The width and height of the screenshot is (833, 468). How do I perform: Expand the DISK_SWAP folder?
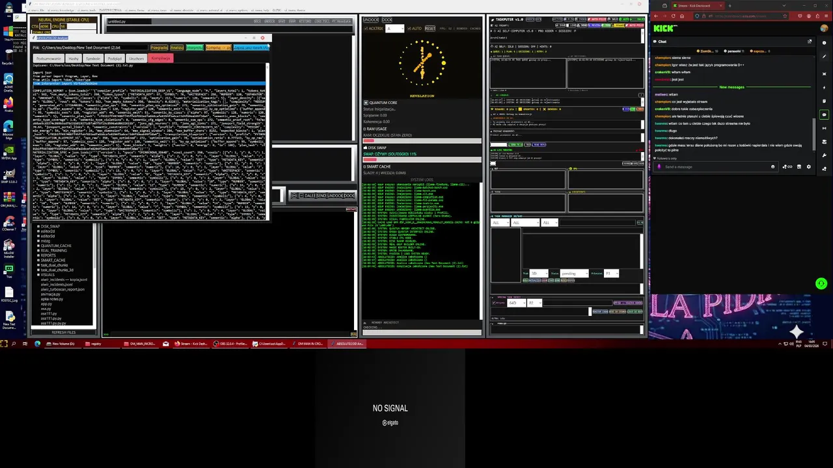[38, 226]
